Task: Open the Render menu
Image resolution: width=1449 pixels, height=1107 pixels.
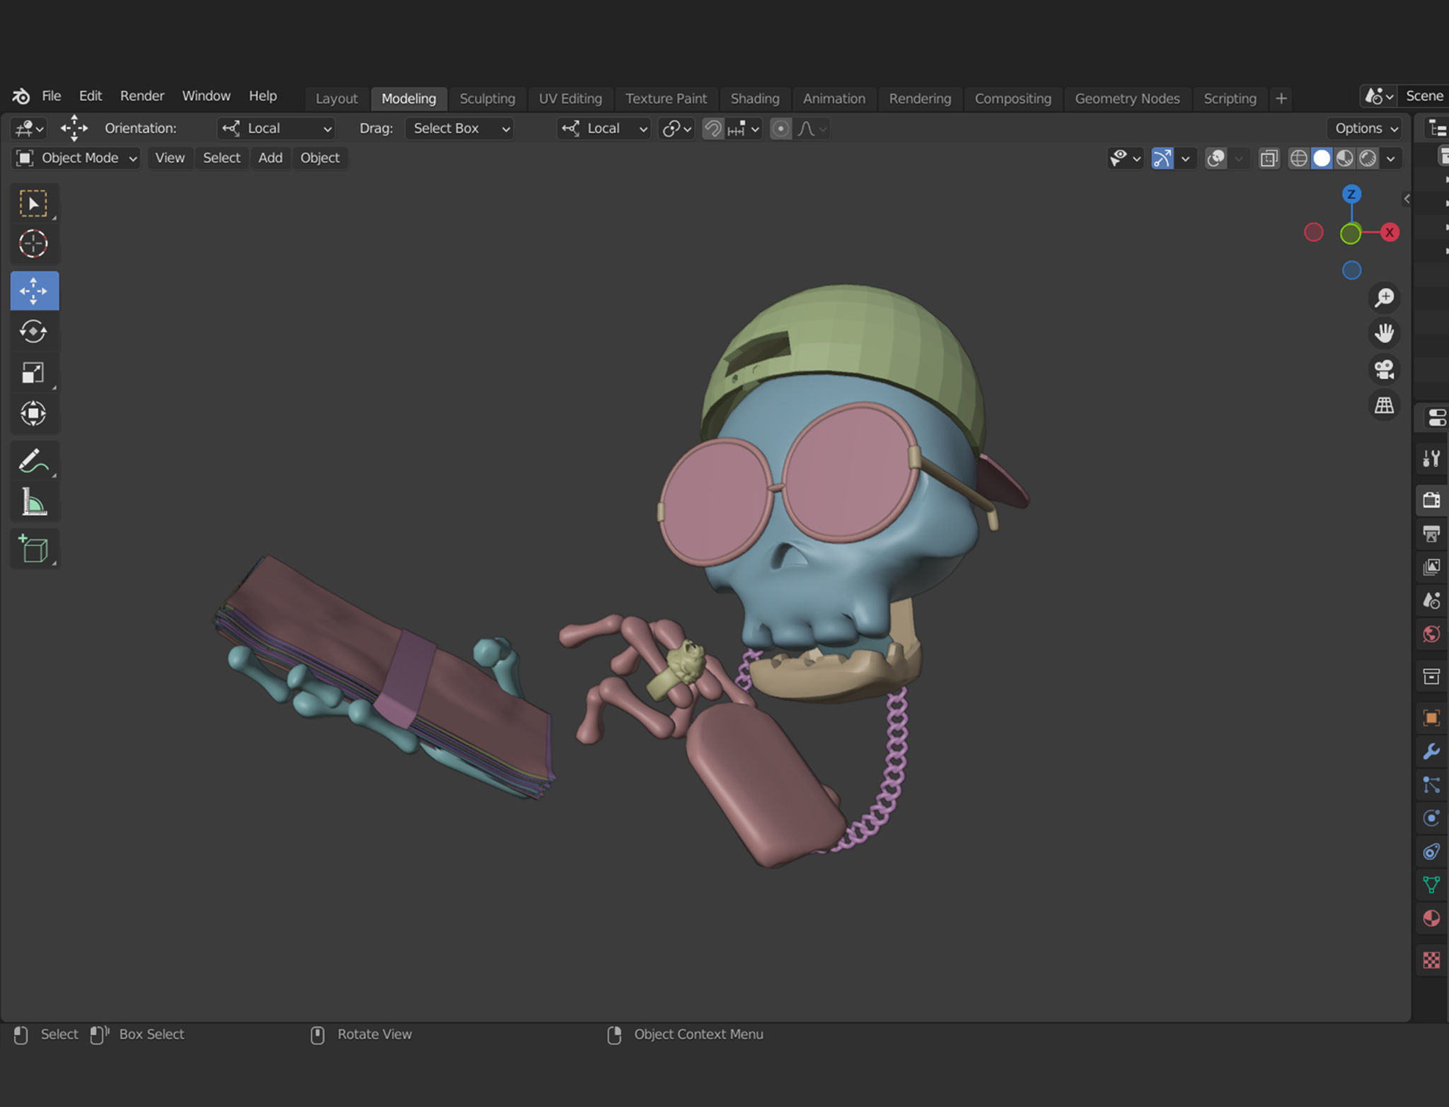Action: pyautogui.click(x=142, y=96)
